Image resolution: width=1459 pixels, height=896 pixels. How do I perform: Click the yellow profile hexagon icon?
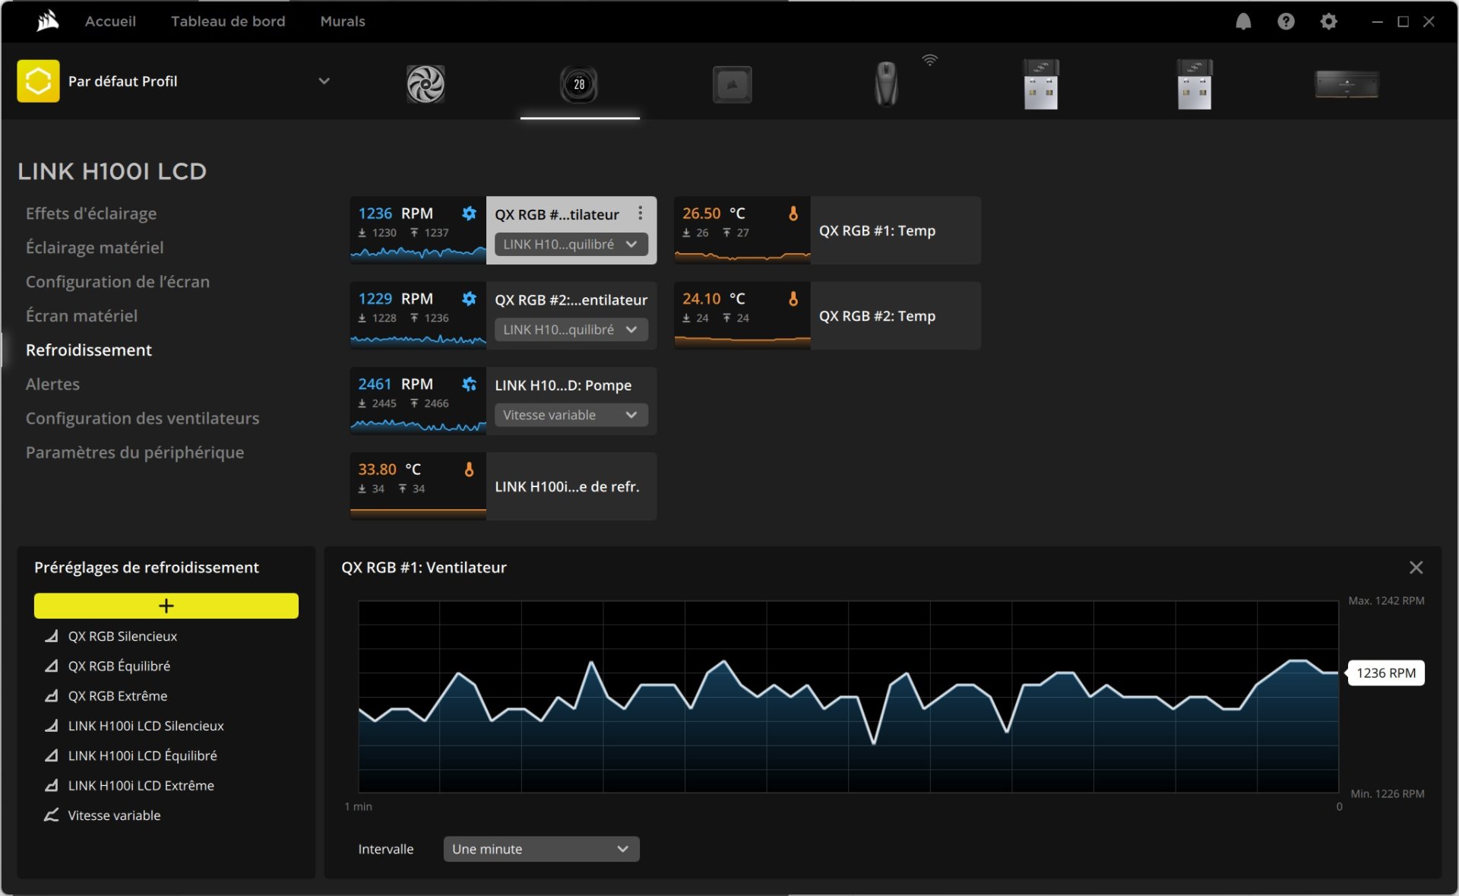38,81
